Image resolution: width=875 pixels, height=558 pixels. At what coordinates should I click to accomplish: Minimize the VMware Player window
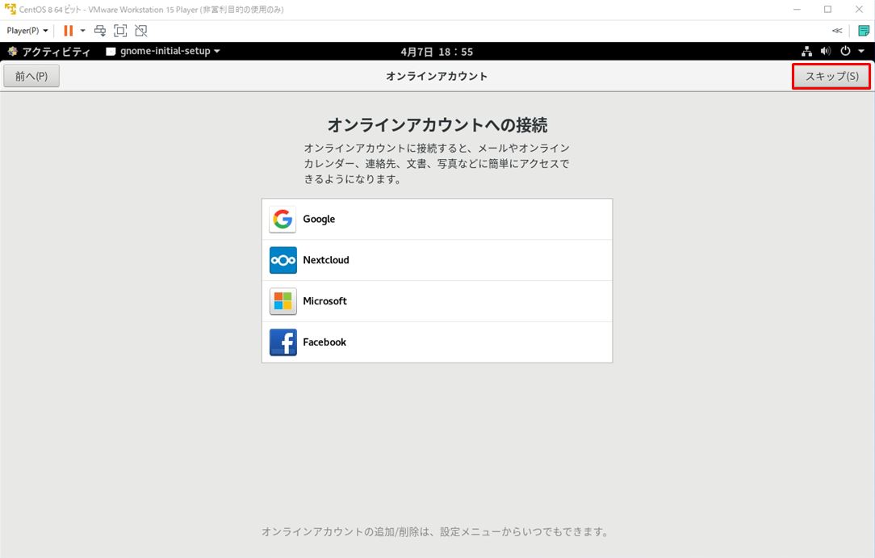[x=797, y=10]
